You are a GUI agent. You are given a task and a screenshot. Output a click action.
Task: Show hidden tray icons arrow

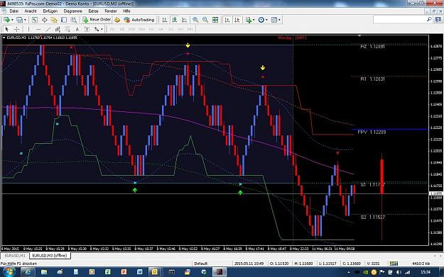point(349,272)
